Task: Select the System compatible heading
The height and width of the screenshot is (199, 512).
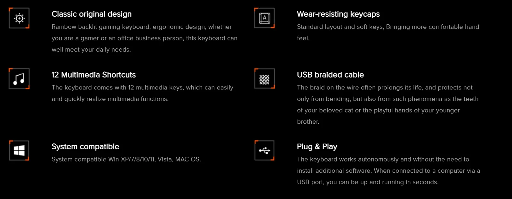Action: click(85, 146)
